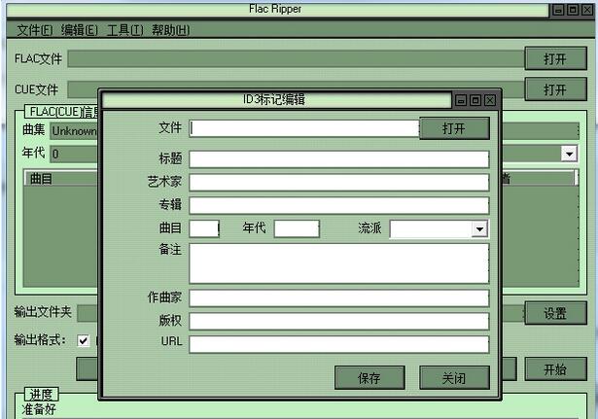Click into the 作曲家 input field
Screen dimensions: 598x419
339,298
